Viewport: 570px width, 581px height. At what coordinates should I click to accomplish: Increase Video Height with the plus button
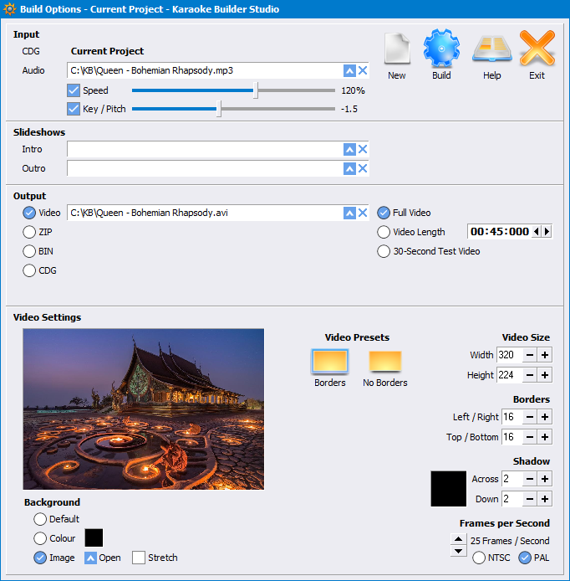[545, 375]
